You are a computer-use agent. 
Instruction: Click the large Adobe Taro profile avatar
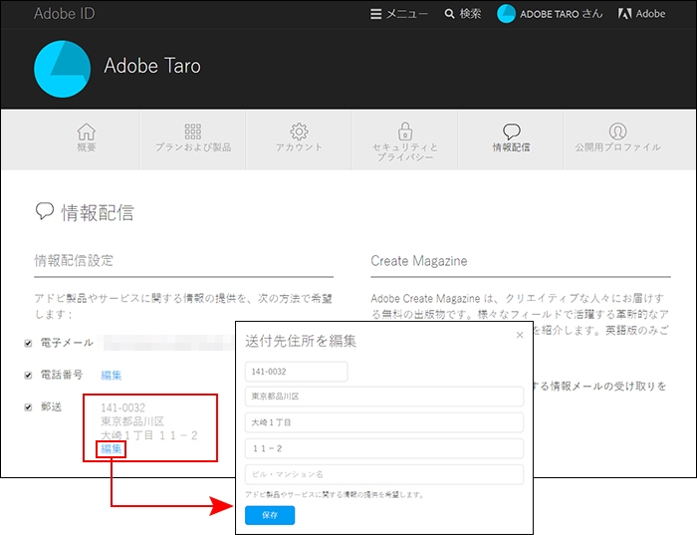coord(62,69)
